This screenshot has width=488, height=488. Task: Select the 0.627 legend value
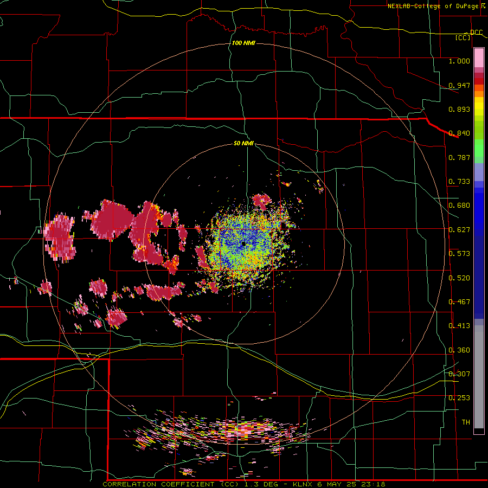459,230
